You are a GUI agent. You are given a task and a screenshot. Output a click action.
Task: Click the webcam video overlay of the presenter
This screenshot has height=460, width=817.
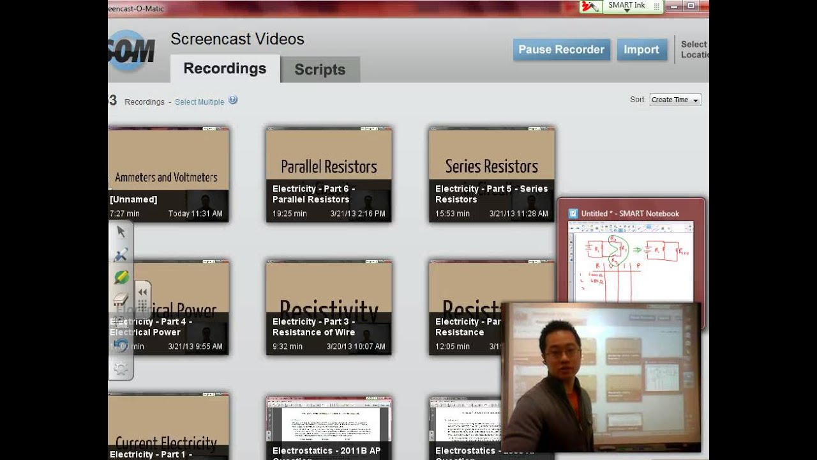601,378
